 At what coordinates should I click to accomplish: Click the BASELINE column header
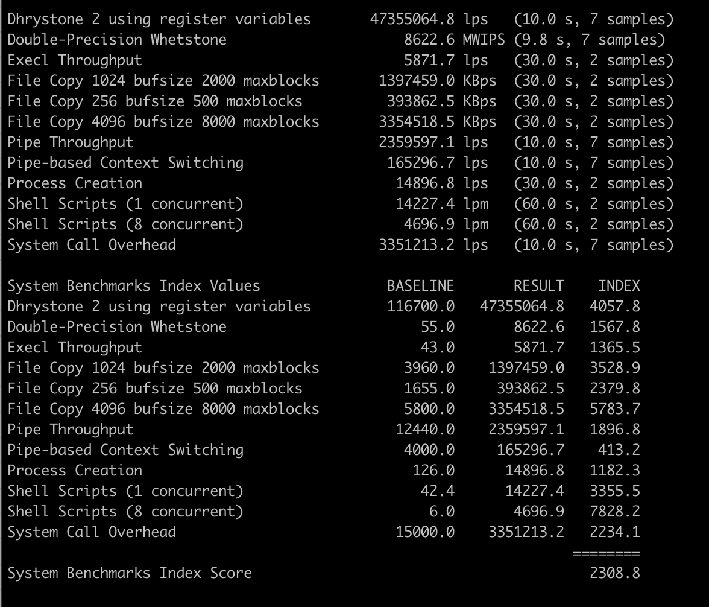[x=421, y=285]
